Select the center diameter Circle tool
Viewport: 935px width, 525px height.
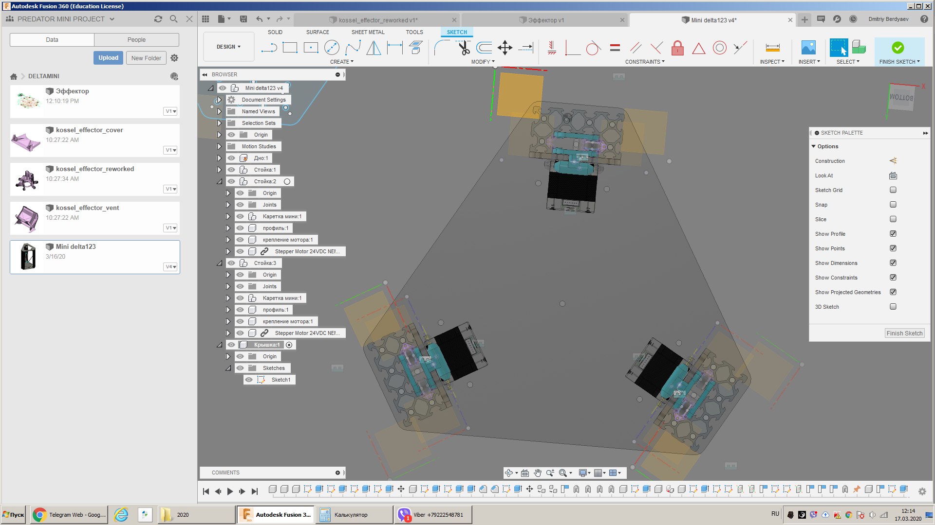[332, 48]
